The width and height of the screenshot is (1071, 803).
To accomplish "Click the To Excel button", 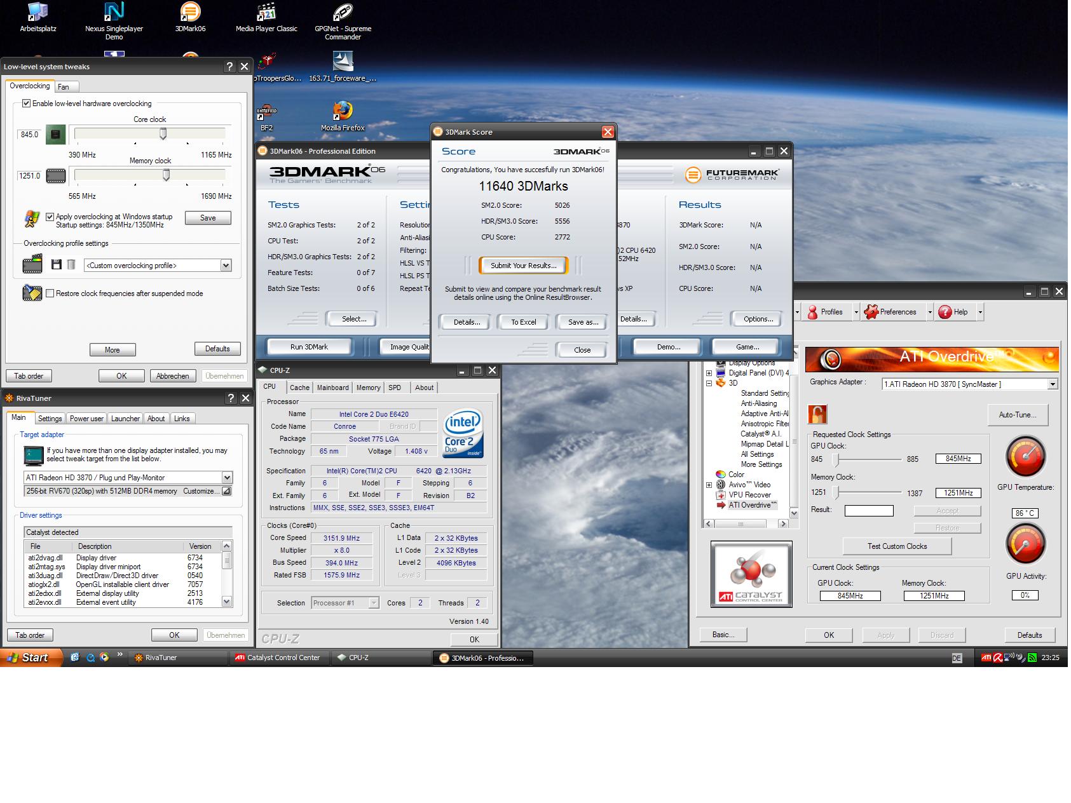I will coord(524,322).
